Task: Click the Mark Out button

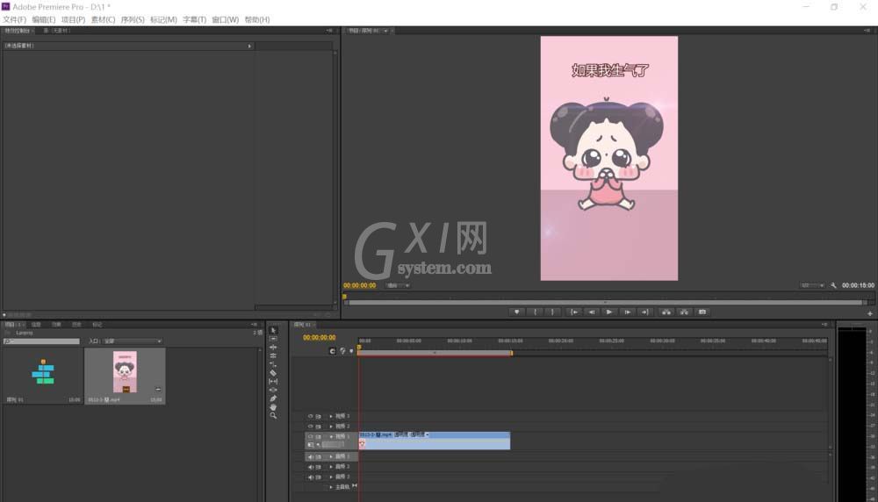Action: (x=552, y=312)
